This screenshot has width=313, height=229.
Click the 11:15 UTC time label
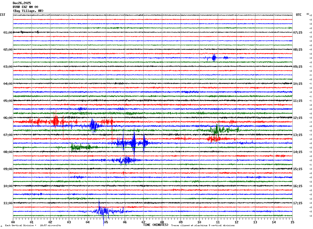click(x=298, y=101)
